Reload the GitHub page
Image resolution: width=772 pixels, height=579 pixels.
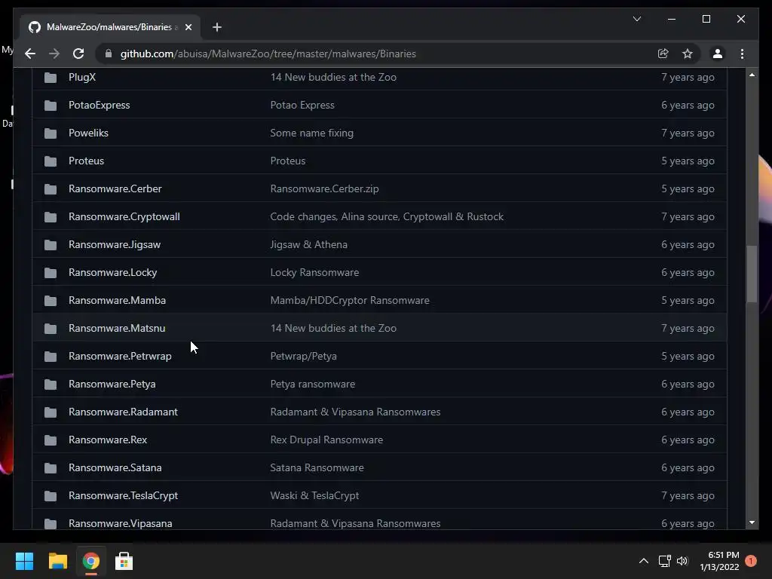point(78,54)
